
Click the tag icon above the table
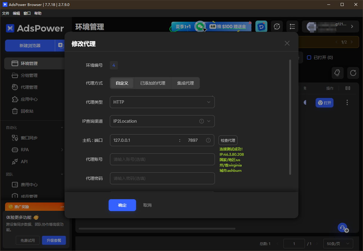[337, 73]
